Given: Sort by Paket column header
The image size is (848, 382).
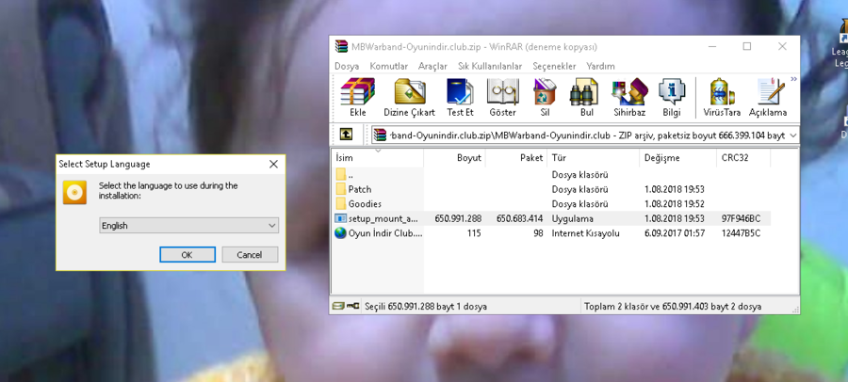Looking at the screenshot, I should coord(516,158).
